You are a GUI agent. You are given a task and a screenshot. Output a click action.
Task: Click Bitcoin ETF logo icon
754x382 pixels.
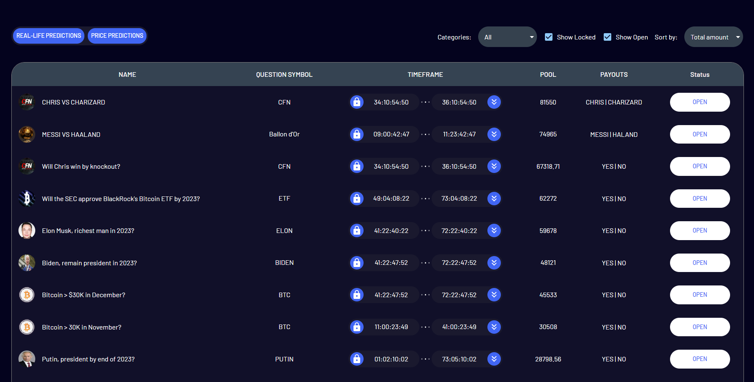coord(27,199)
